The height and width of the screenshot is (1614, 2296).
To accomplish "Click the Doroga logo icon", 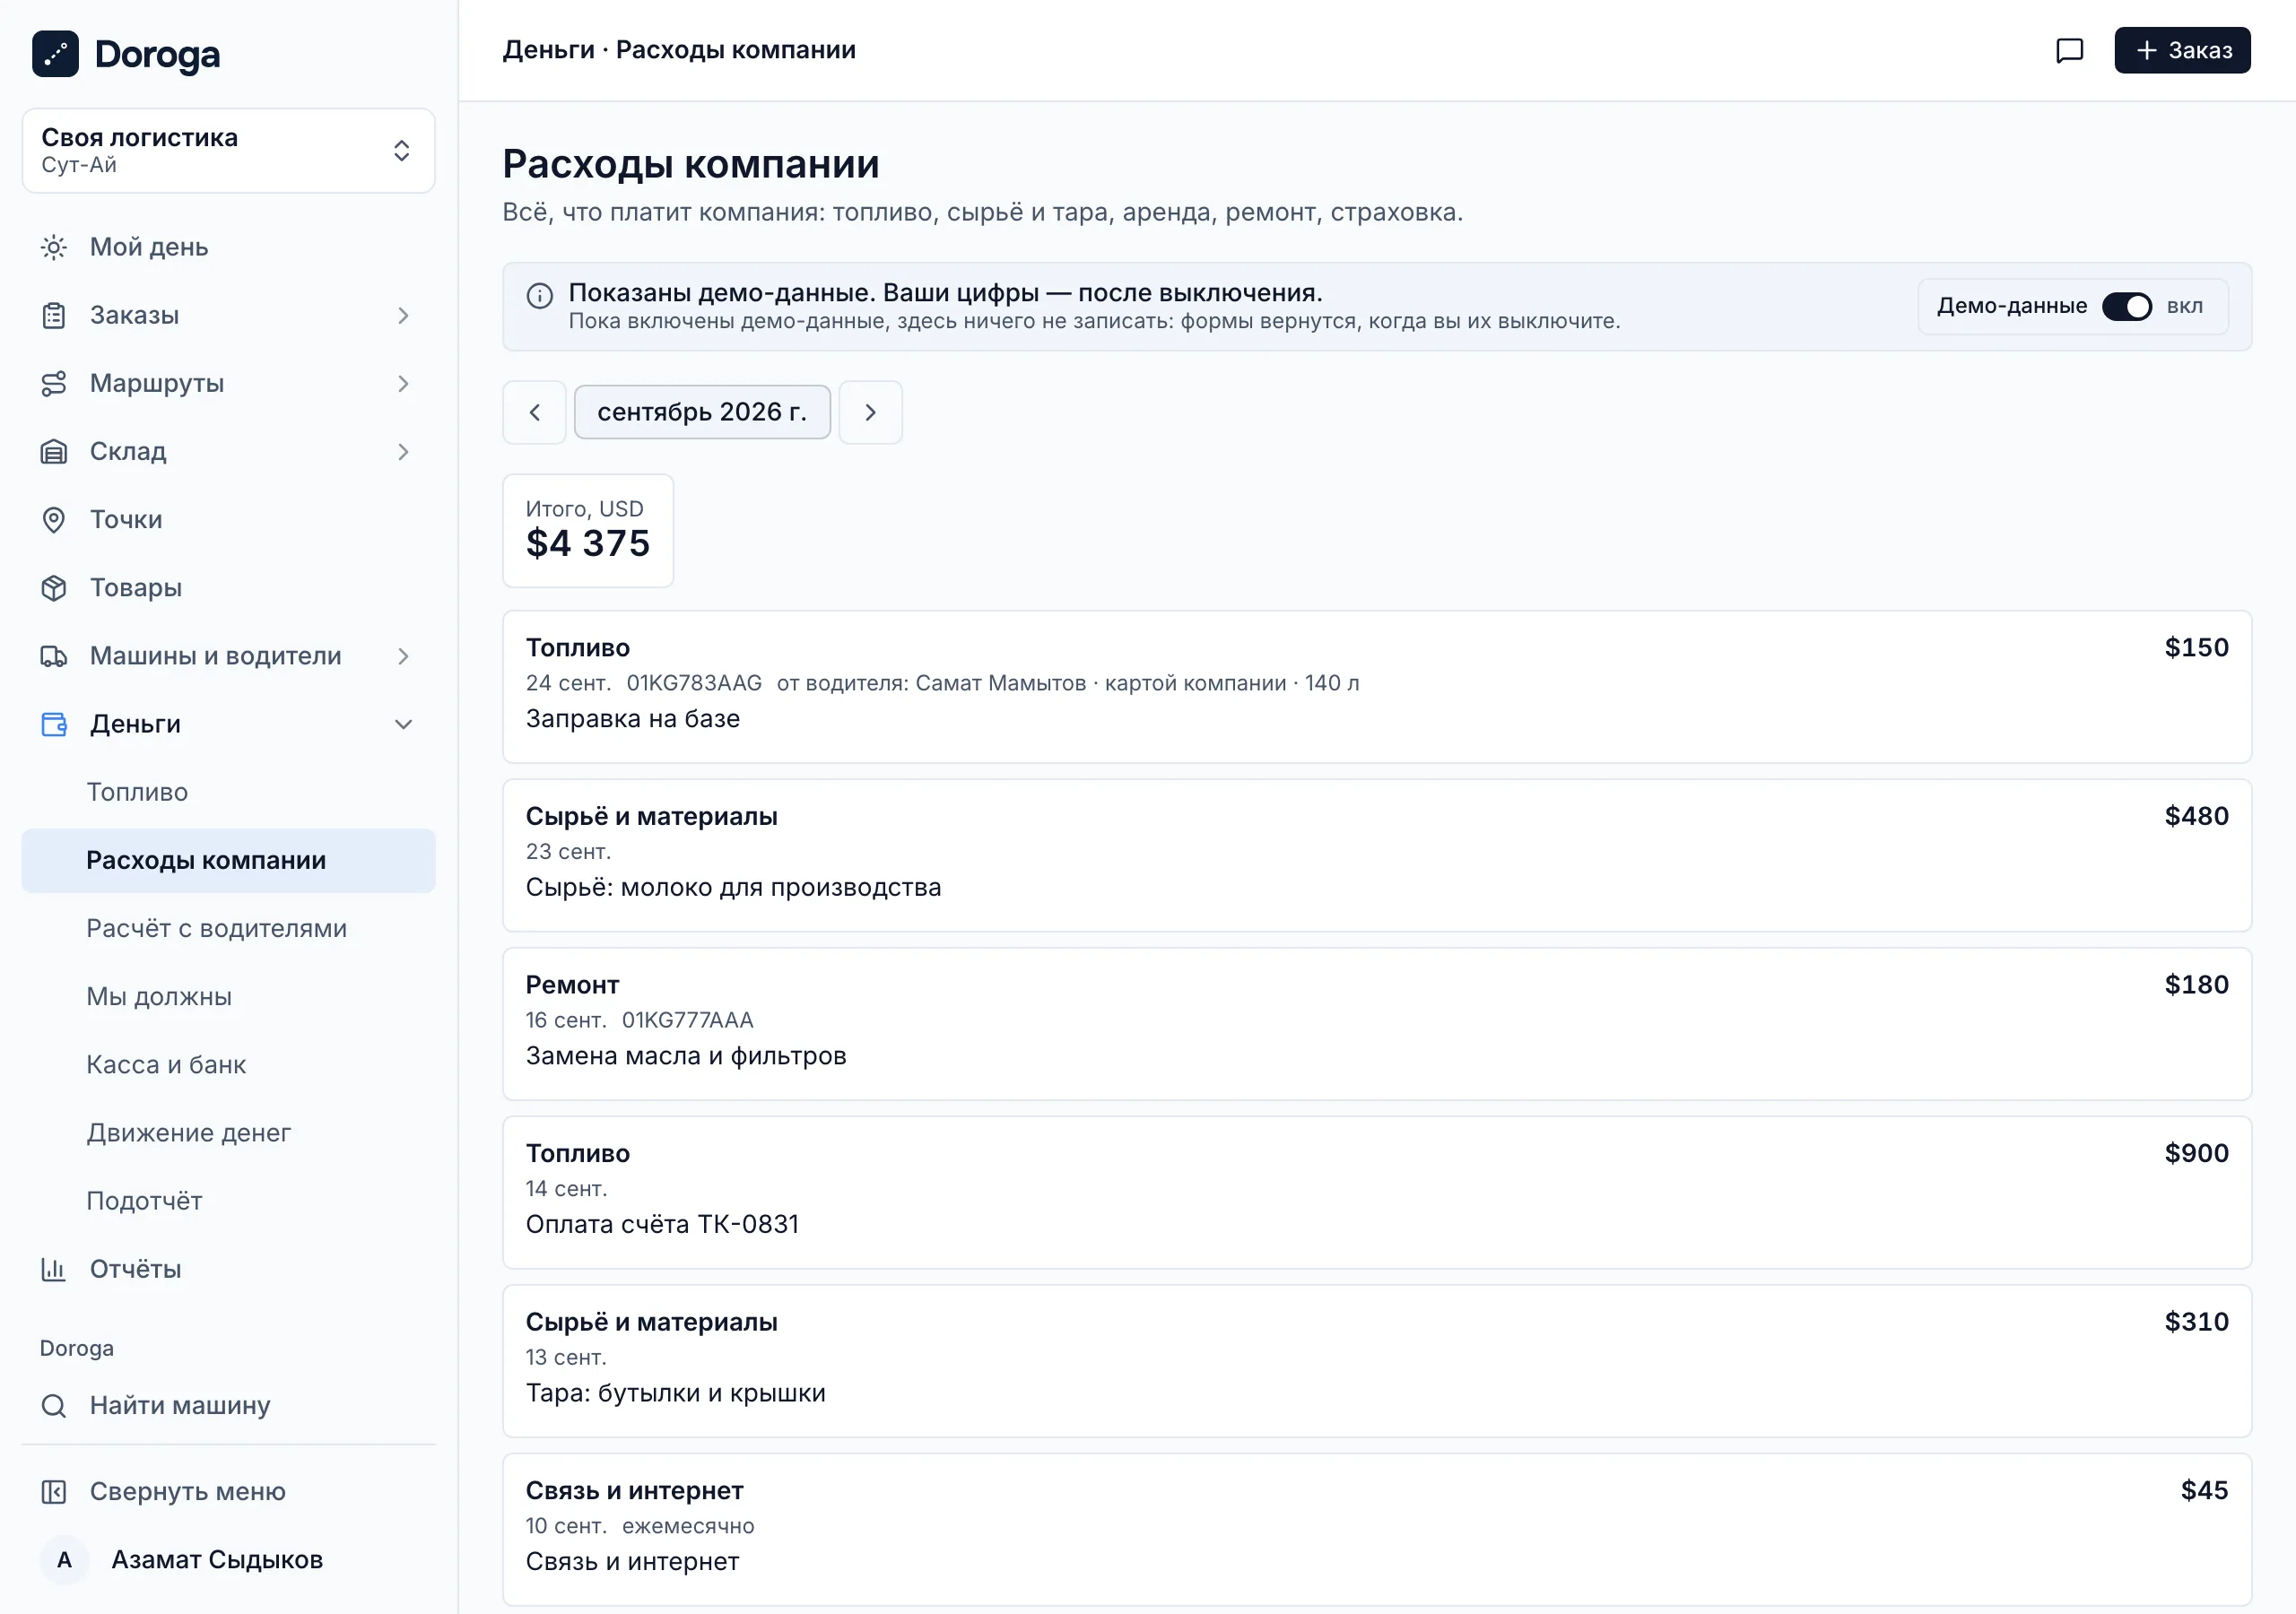I will click(x=55, y=54).
